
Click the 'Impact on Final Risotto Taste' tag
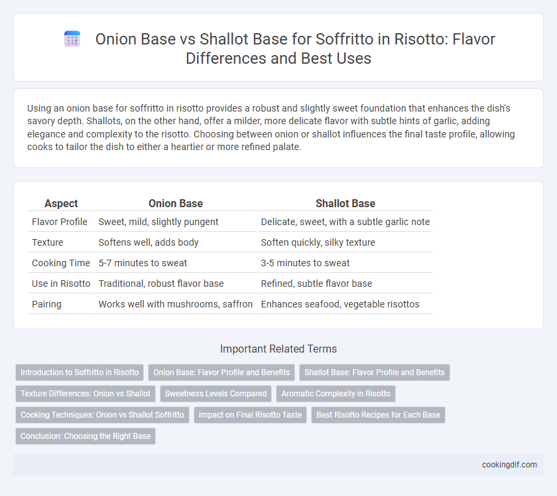(x=250, y=415)
